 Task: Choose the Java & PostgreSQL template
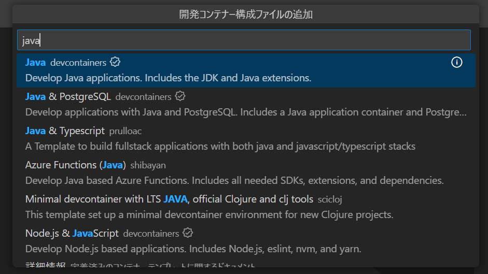coord(246,105)
